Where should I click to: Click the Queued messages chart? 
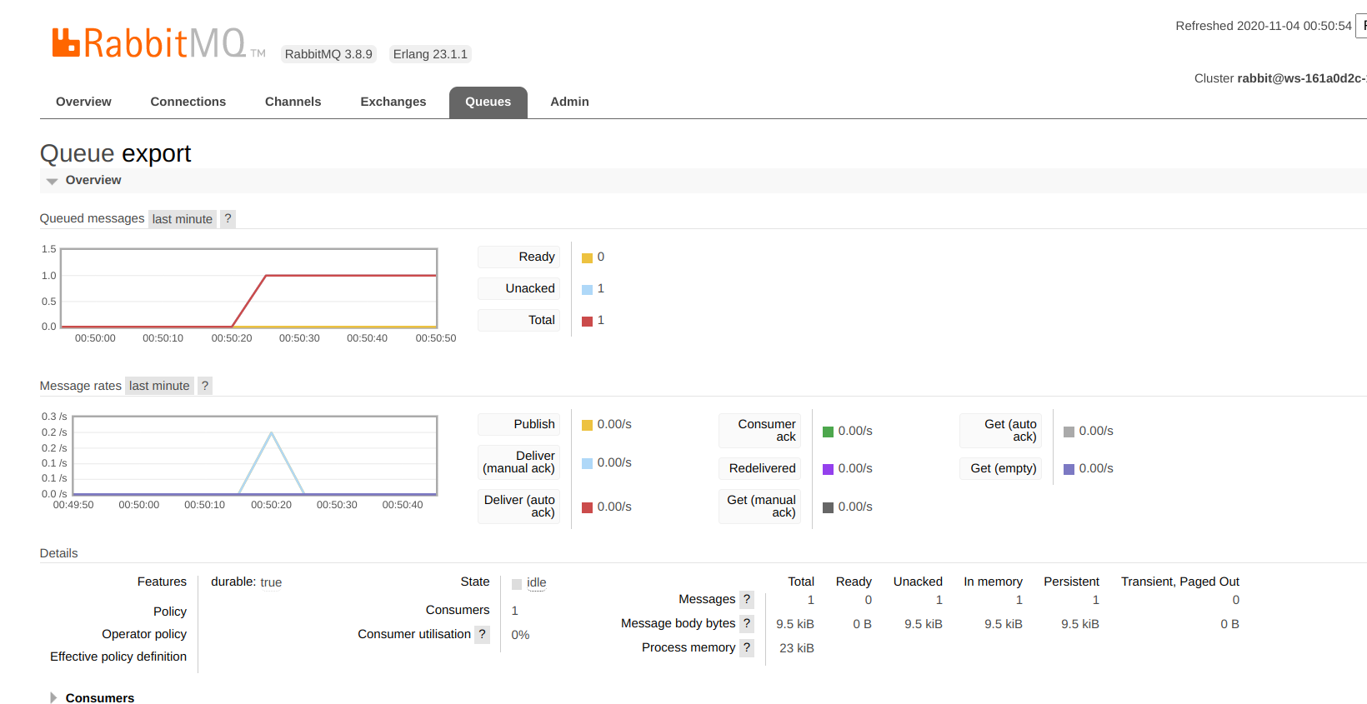coord(248,288)
